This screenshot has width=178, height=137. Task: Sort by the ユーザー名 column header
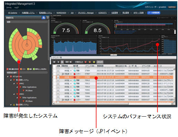[x=132, y=66]
